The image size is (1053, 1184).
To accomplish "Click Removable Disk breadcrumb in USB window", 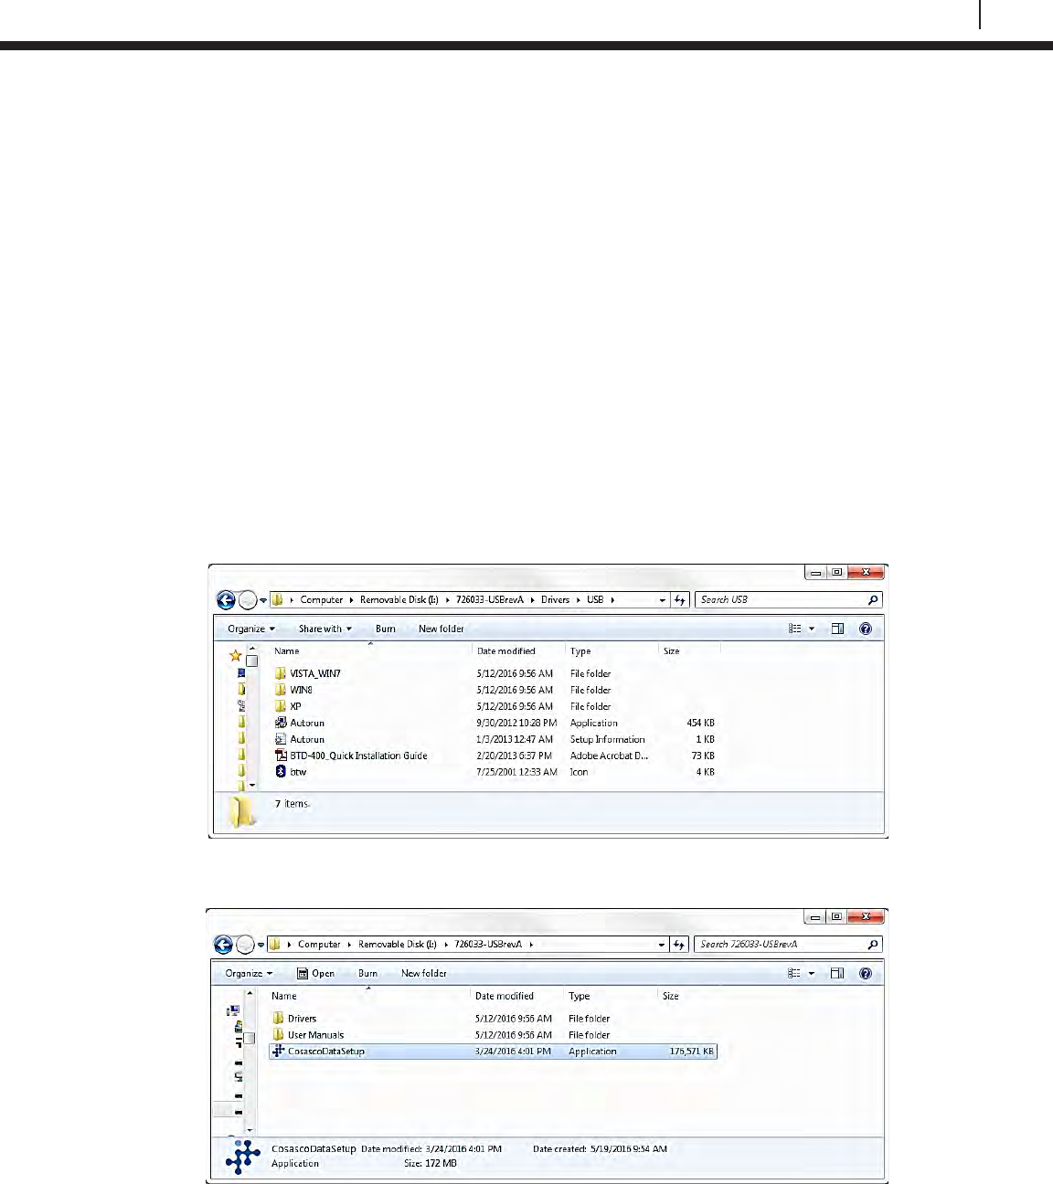I will coord(399,600).
